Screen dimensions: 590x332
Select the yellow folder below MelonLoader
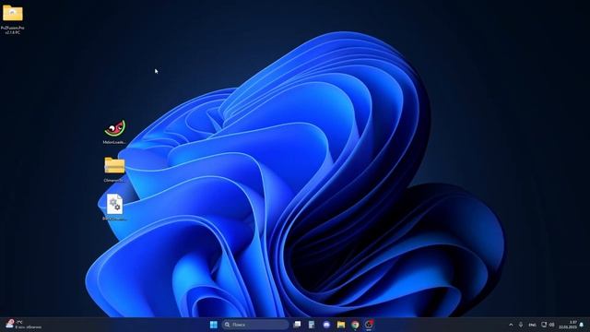114,170
